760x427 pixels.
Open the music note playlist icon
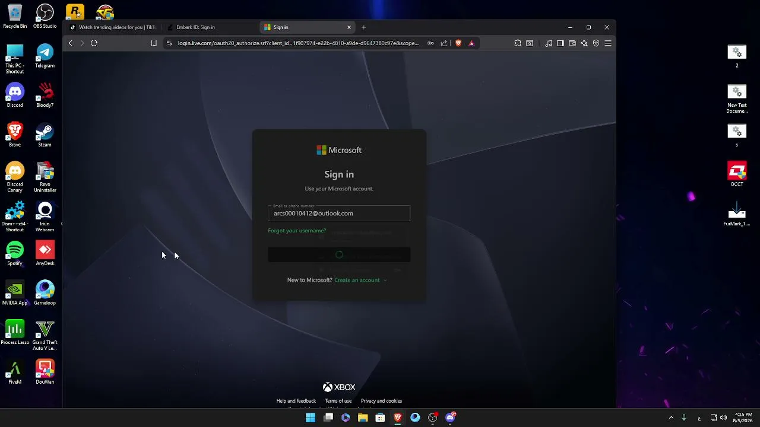point(548,43)
